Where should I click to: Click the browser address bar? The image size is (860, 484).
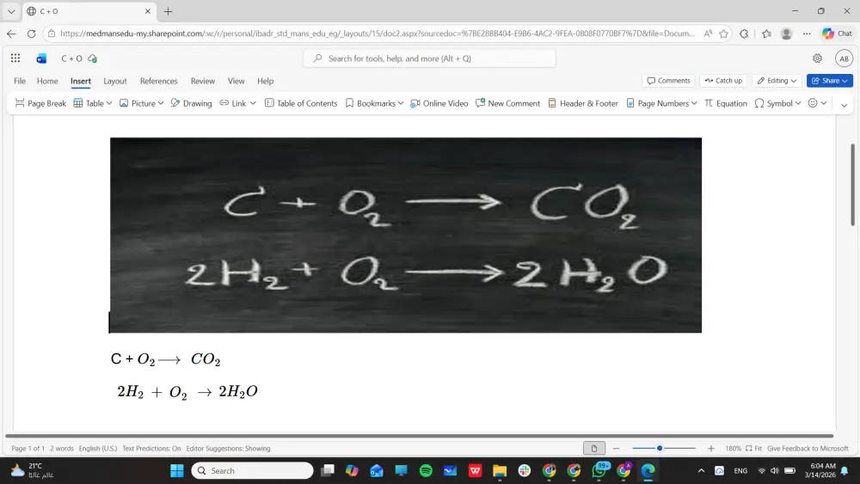pos(378,34)
